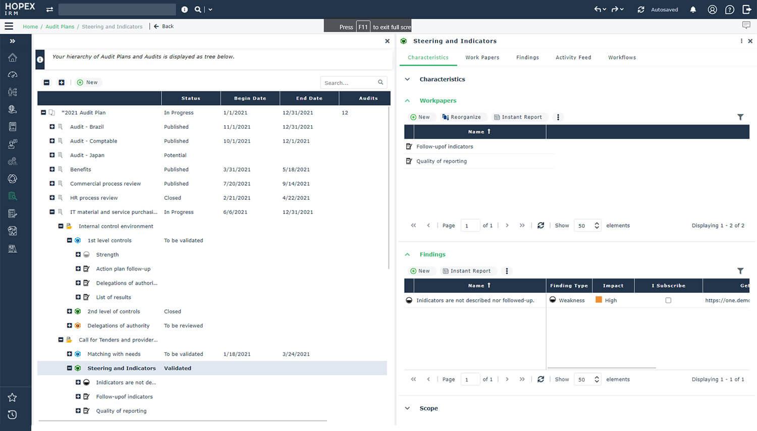The image size is (757, 431).
Task: Collapse IT material and service purchasing
Action: point(52,212)
